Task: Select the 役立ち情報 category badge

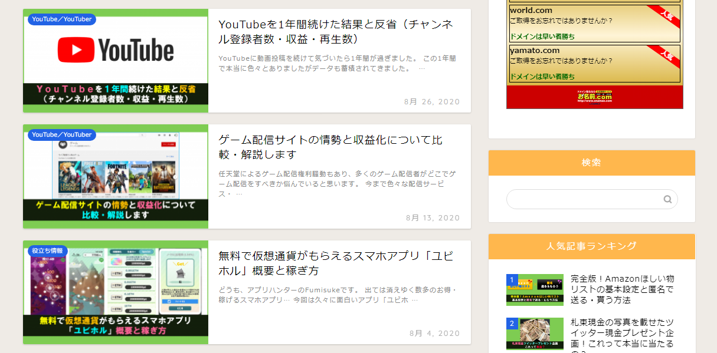Action: (x=47, y=251)
